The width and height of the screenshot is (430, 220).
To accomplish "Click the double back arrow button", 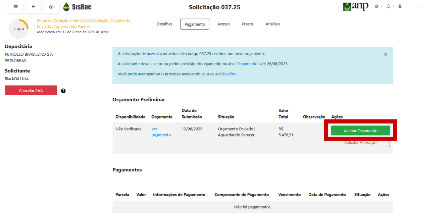I will point(52,7).
